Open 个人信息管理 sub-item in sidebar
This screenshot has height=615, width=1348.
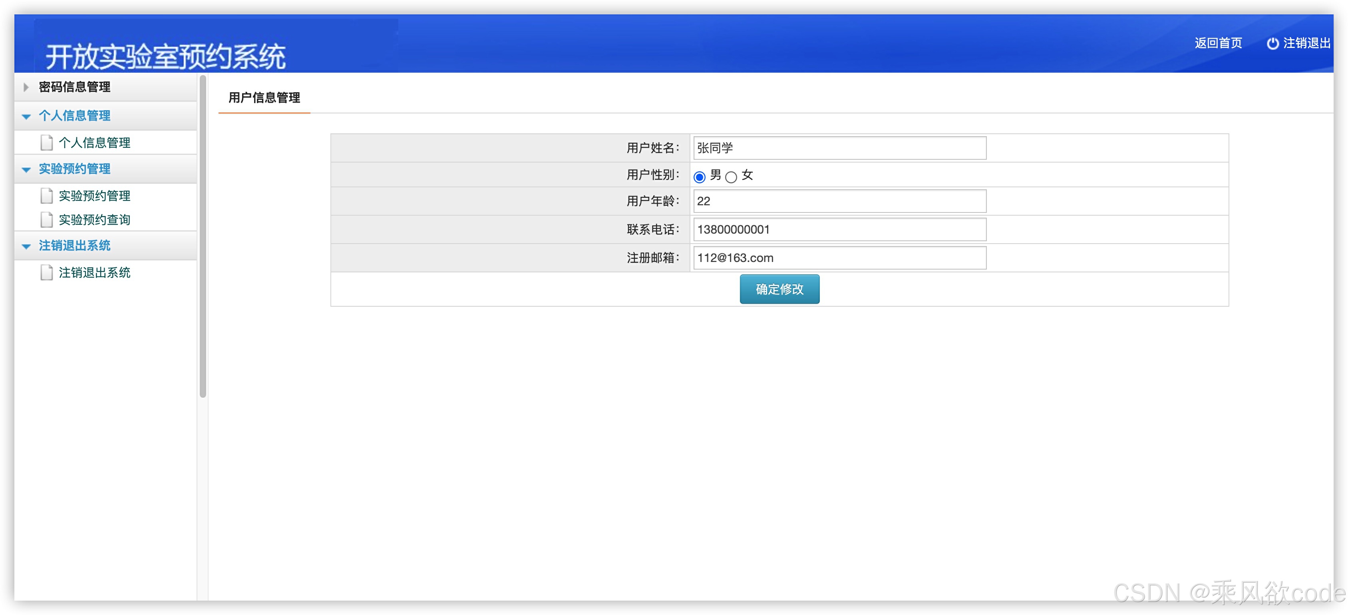pos(94,142)
